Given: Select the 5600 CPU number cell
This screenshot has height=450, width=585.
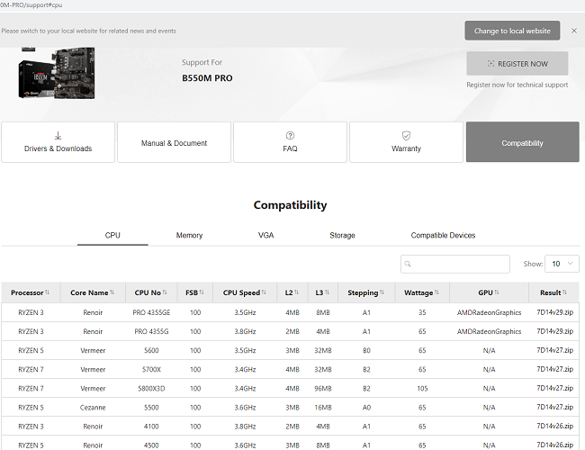Looking at the screenshot, I should pyautogui.click(x=151, y=350).
